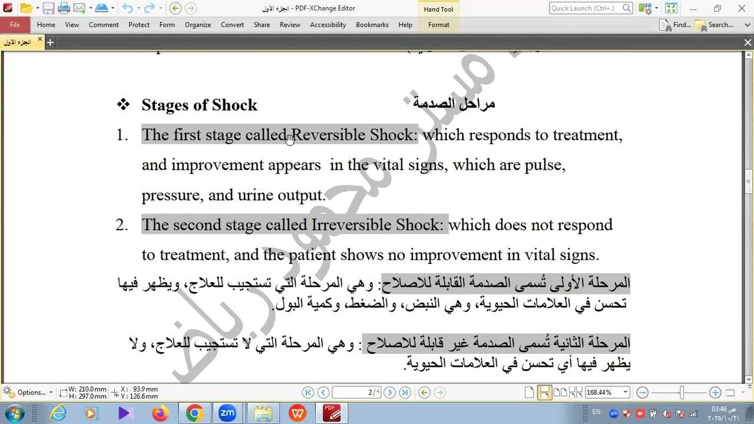Expand the UI options dropdown arrow
The width and height of the screenshot is (754, 424).
tap(656, 8)
